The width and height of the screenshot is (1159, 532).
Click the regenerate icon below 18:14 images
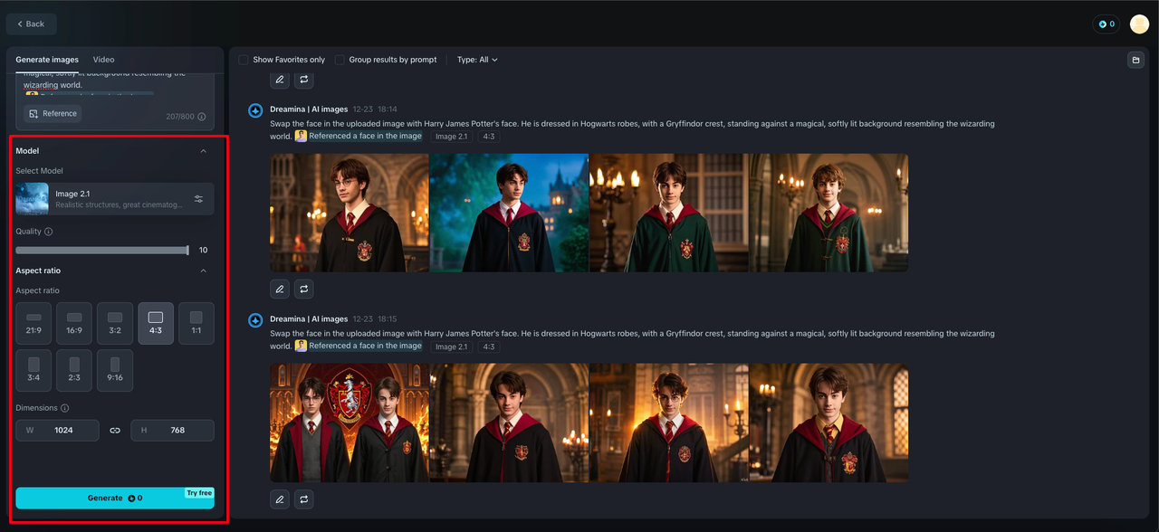click(304, 290)
